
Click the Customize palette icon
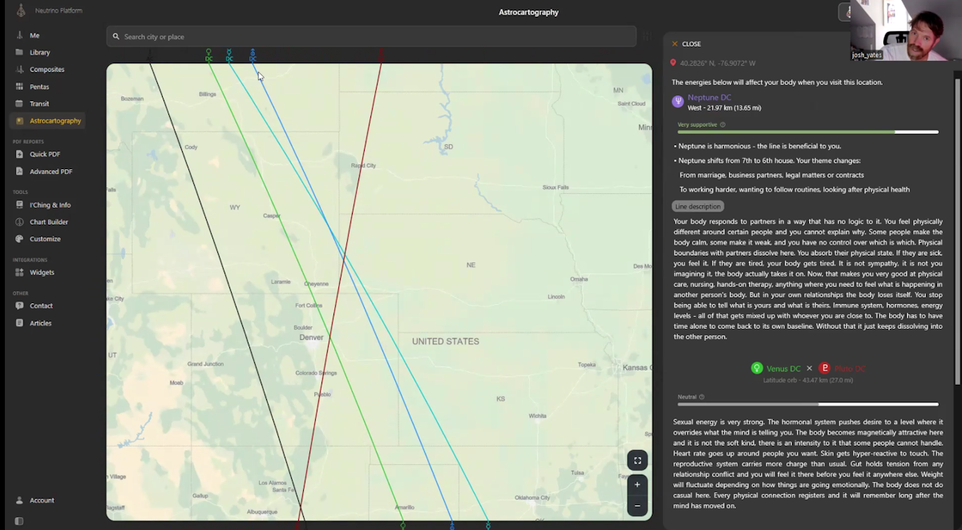point(20,239)
